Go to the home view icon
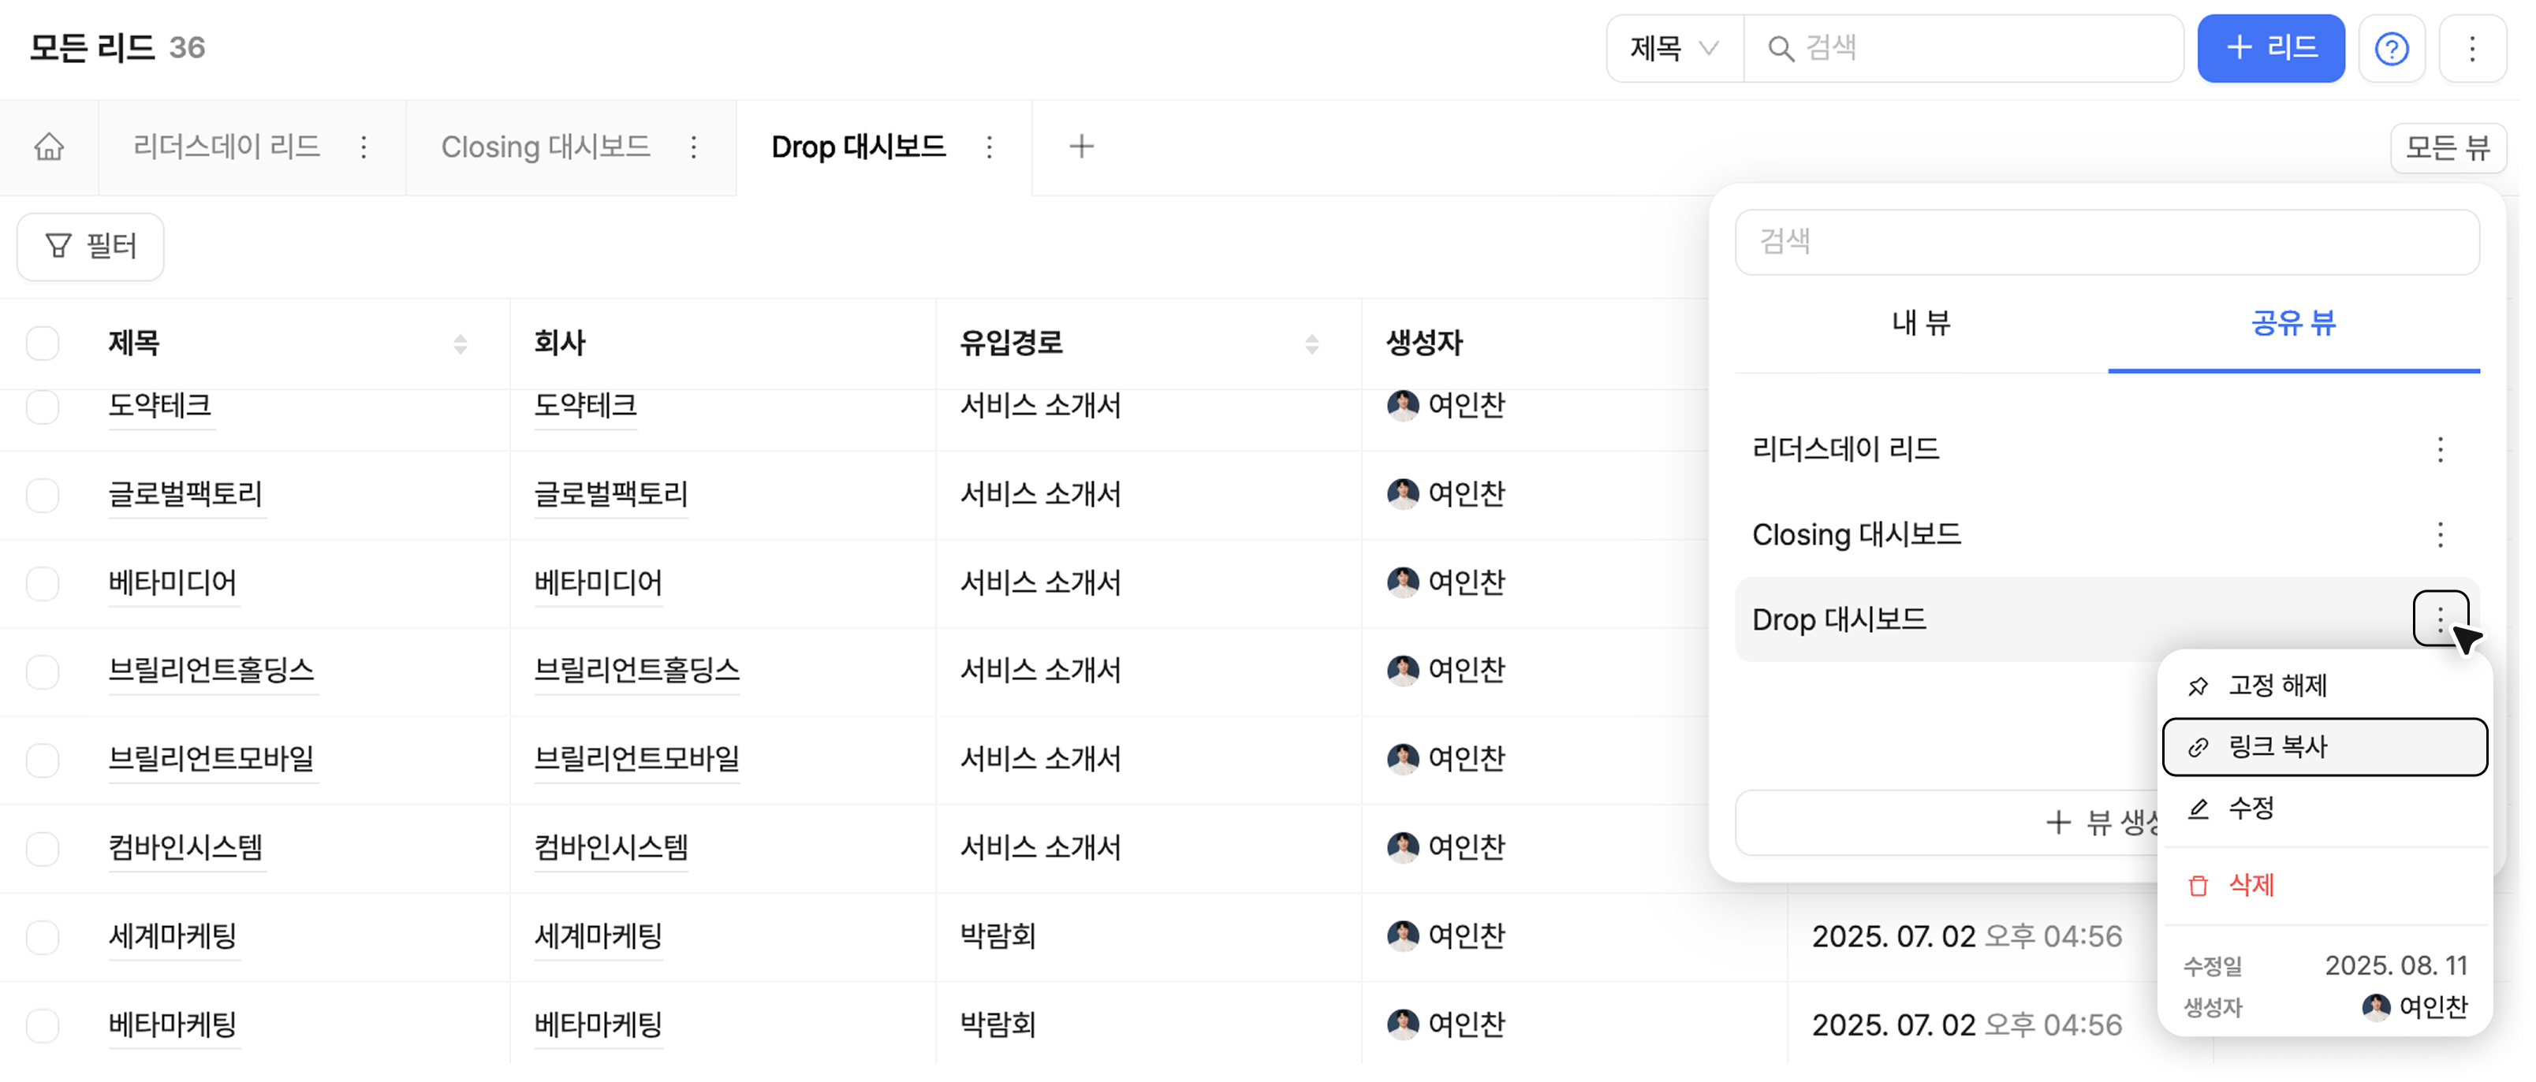Viewport: 2536px width, 1082px height. click(x=49, y=147)
